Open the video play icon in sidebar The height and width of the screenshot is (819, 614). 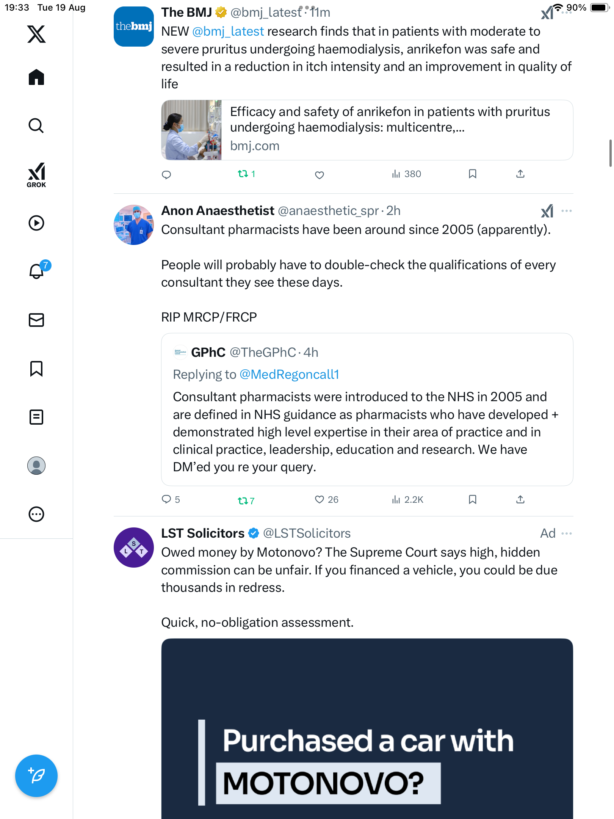click(x=36, y=223)
